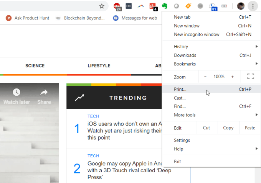261x183 pixels.
Task: Select Find... menu item
Action: pyautogui.click(x=211, y=106)
